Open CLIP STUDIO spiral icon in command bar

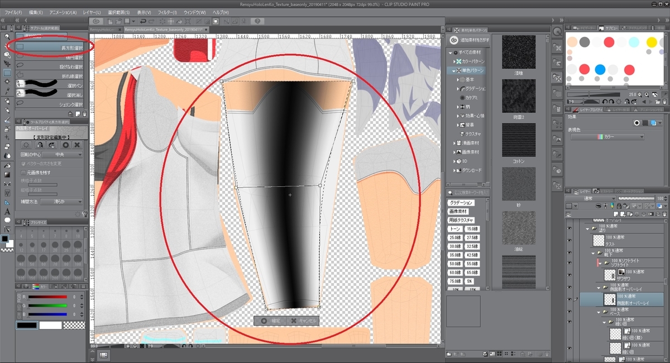click(x=97, y=21)
